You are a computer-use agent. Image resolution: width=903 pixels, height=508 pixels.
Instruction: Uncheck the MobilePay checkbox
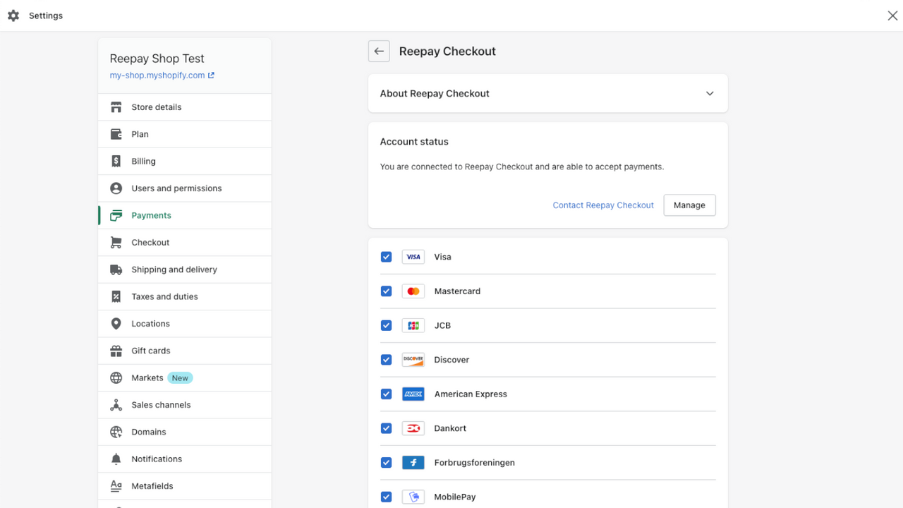[386, 497]
